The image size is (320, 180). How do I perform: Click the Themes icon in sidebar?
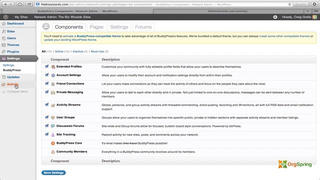(3, 45)
